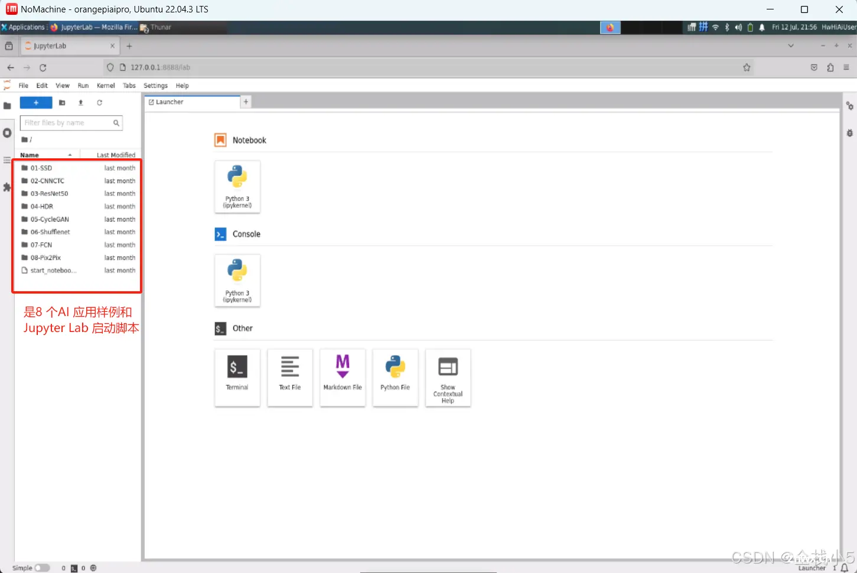This screenshot has width=857, height=573.
Task: Refresh the file browser list
Action: pyautogui.click(x=100, y=103)
